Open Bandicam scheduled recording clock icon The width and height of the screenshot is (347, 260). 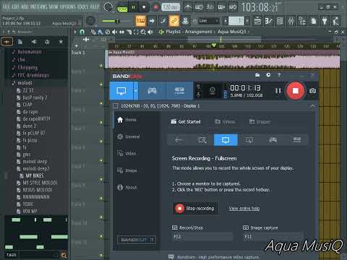click(x=268, y=75)
